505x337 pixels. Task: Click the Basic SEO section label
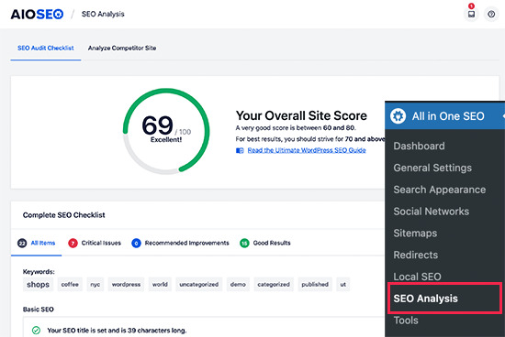pos(38,310)
